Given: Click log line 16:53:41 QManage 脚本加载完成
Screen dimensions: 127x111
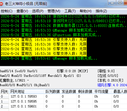Looking at the screenshot, I should pos(49,58).
